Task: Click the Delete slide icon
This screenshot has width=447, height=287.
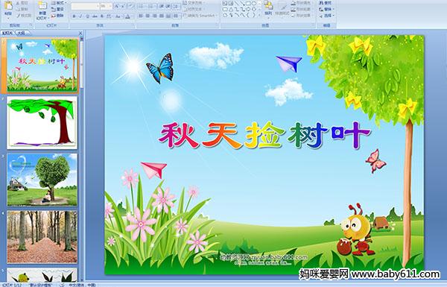Action: [57, 16]
